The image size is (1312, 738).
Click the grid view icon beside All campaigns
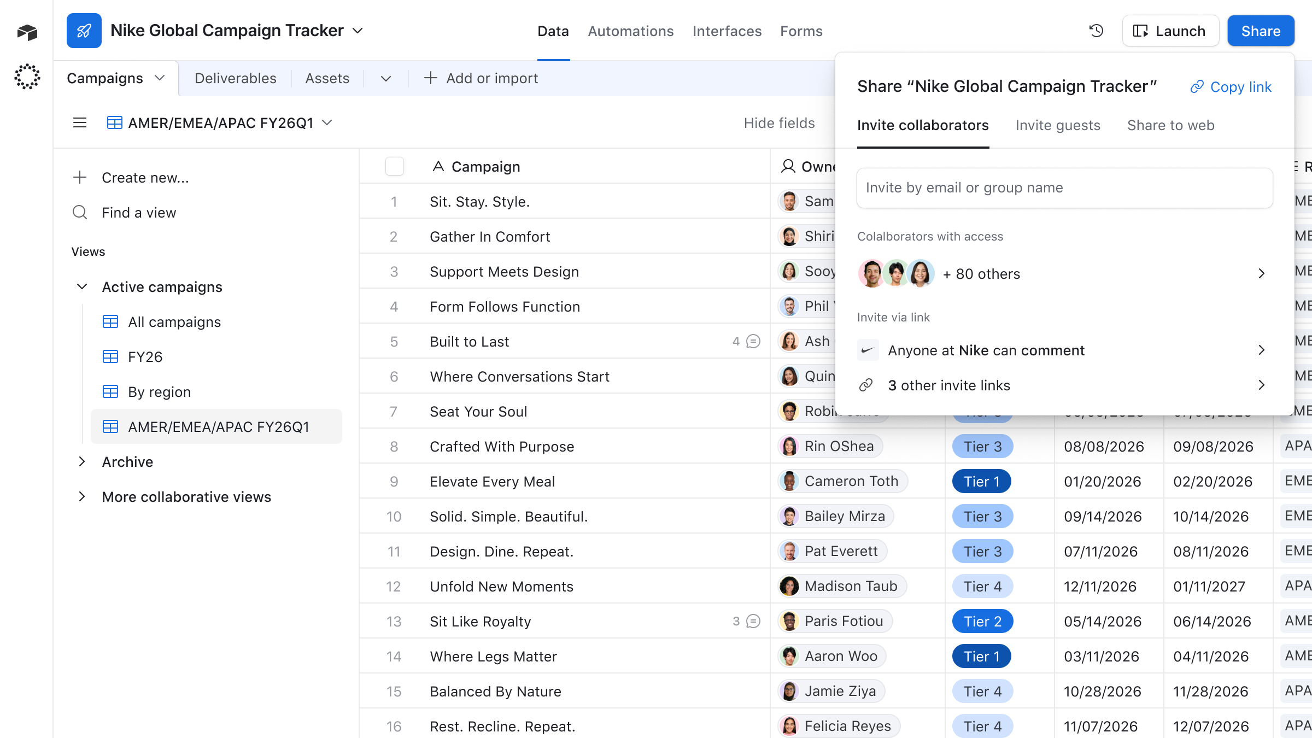coord(111,322)
